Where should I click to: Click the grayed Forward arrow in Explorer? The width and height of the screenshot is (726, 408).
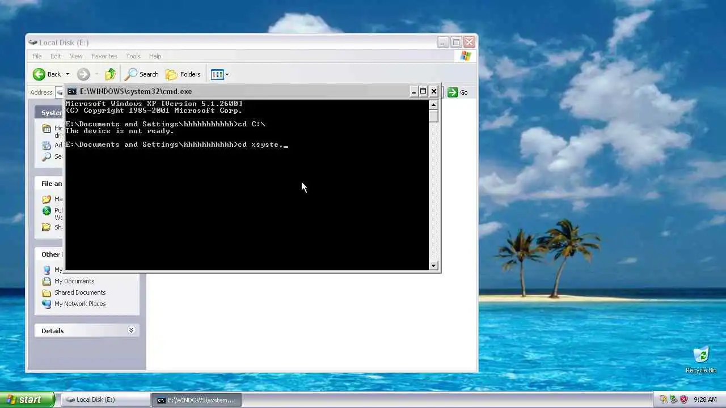(x=83, y=74)
